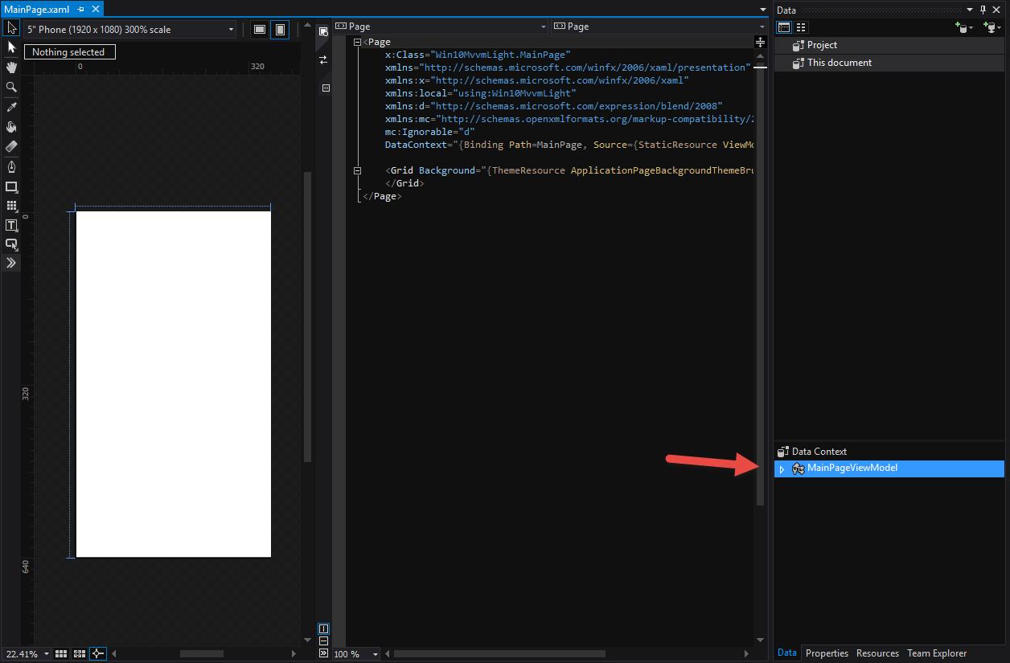
Task: Select the Pan tool in the toolbox
Action: tap(11, 68)
